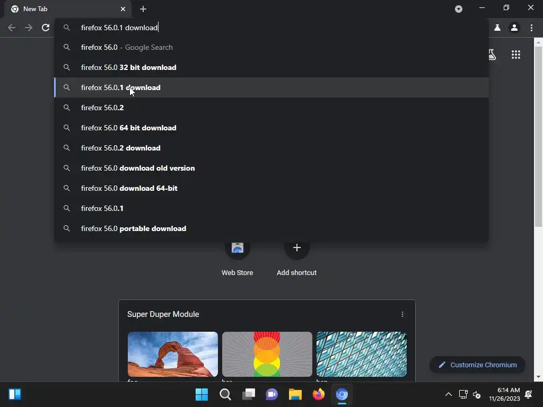Open the tab search dropdown arrow

[459, 9]
